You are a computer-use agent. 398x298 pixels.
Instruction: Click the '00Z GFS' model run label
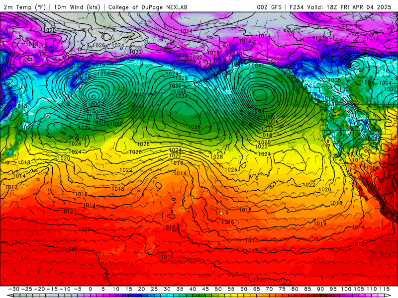pos(269,7)
